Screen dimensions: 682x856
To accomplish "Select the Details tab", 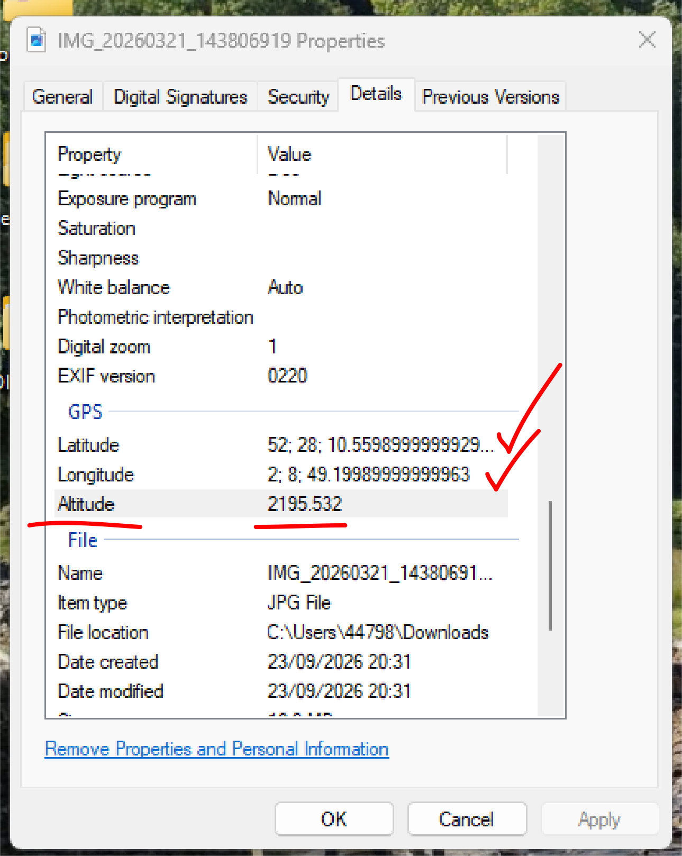I will coord(376,94).
